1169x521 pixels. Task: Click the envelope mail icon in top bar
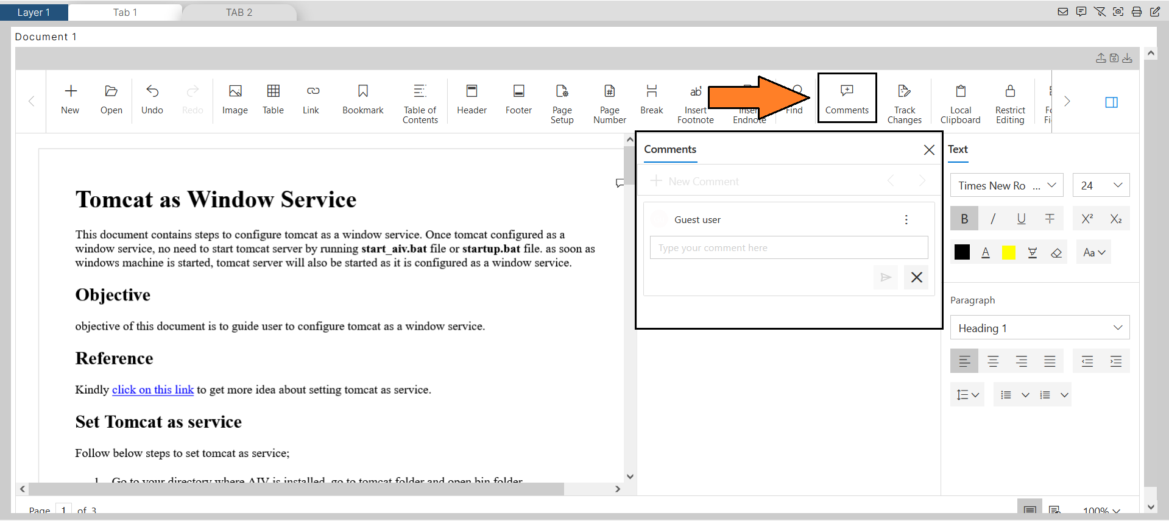pyautogui.click(x=1063, y=12)
